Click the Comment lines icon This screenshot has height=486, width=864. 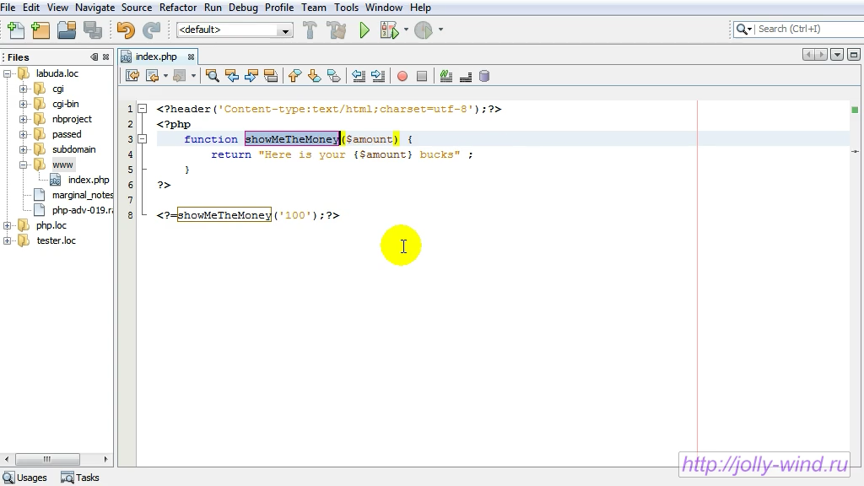tap(446, 76)
